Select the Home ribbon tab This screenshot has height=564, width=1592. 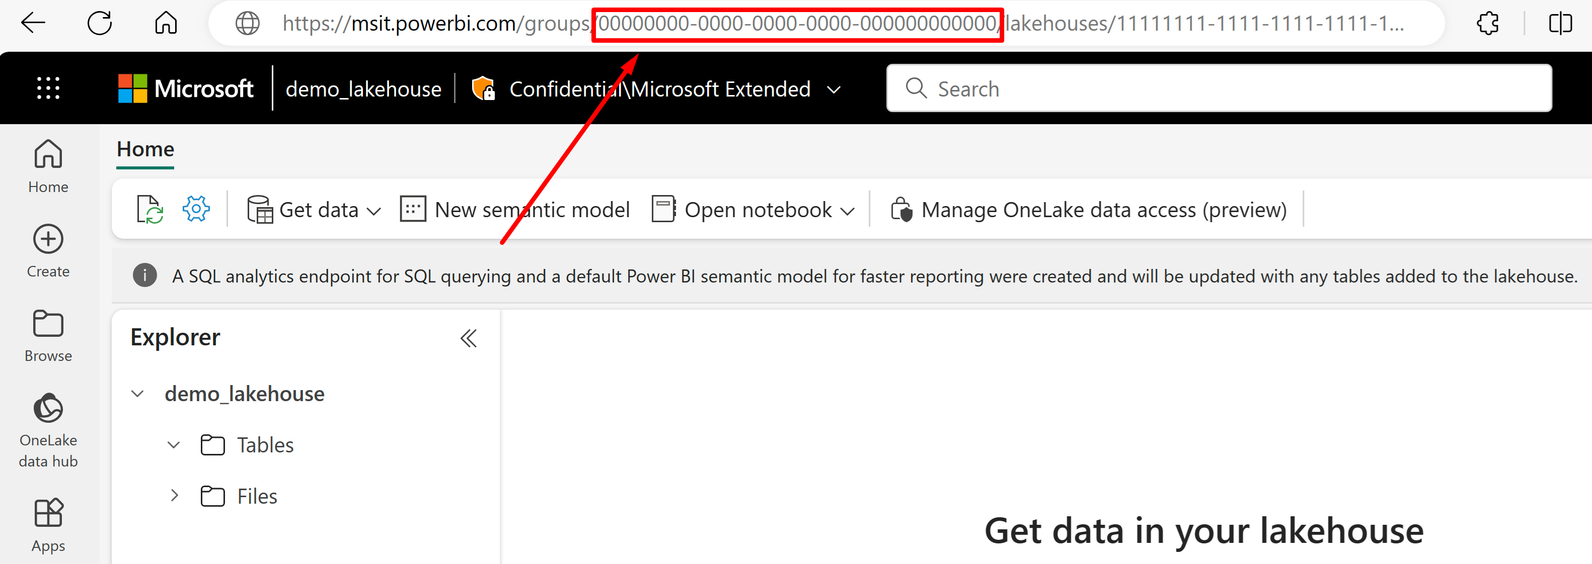pyautogui.click(x=145, y=149)
